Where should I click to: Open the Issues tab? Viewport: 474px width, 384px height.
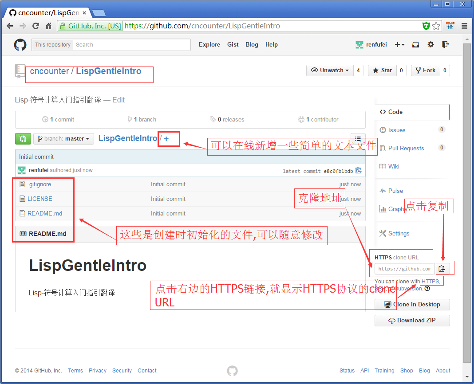coord(396,130)
